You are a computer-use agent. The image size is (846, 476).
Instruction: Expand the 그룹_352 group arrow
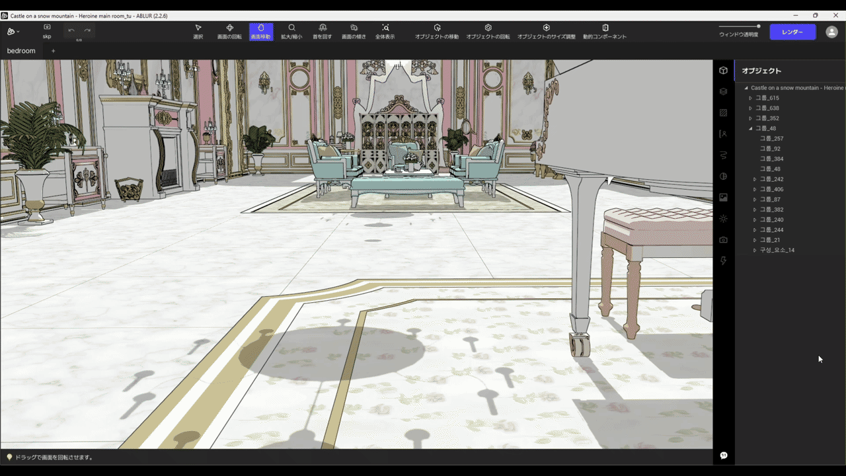coord(751,118)
